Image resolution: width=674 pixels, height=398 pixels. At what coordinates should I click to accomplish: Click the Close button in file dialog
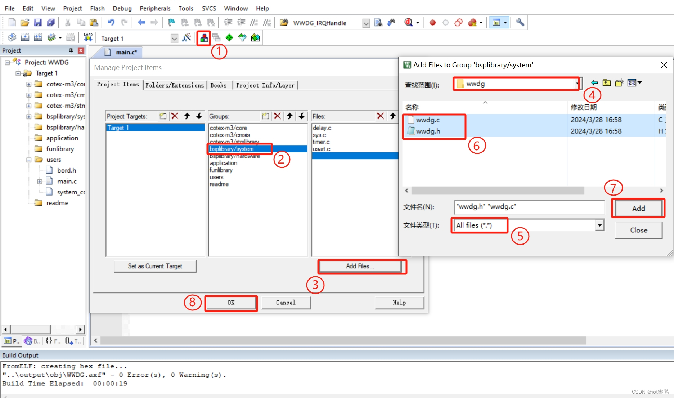[638, 230]
